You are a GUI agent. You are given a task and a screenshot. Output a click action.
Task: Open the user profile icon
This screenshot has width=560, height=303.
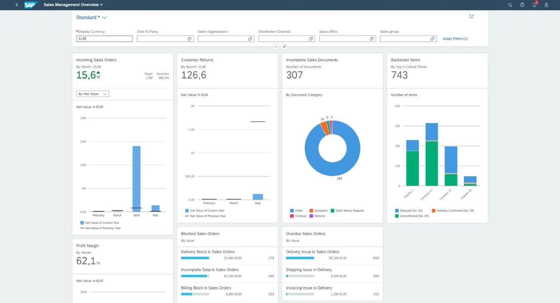click(546, 5)
